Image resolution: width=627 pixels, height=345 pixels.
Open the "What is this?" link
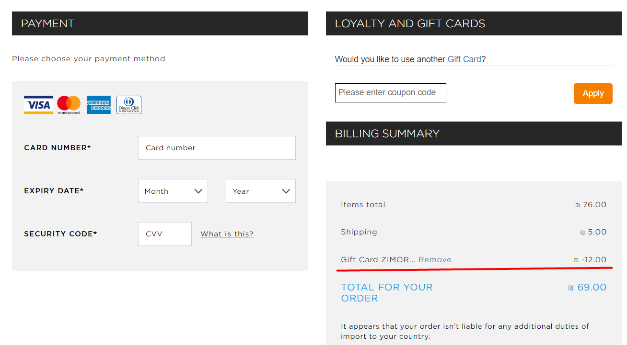click(227, 234)
